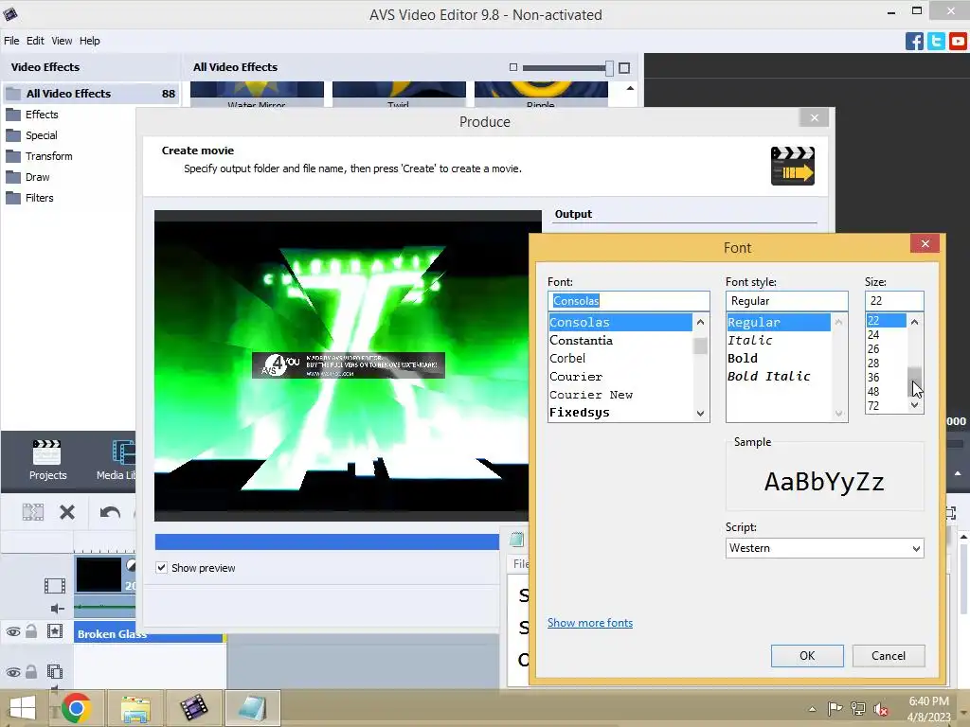Close the Font dialog
The image size is (970, 727).
[x=925, y=243]
